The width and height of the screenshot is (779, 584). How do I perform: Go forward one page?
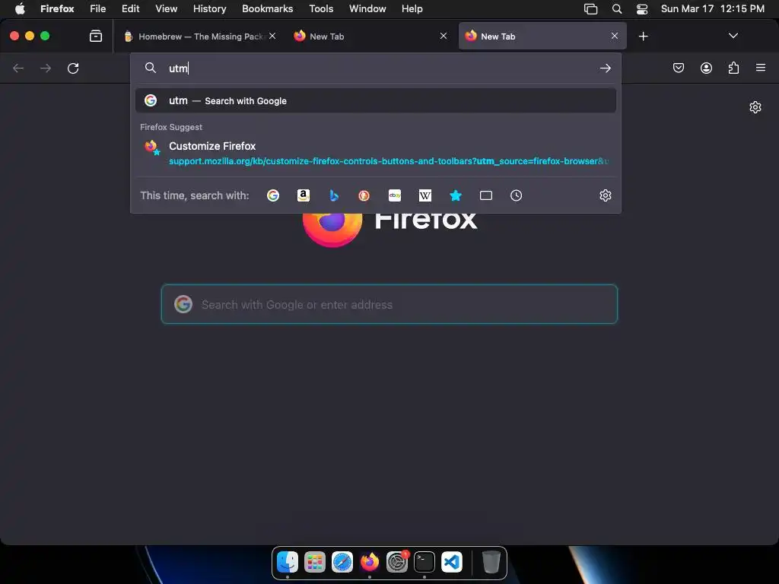tap(46, 68)
